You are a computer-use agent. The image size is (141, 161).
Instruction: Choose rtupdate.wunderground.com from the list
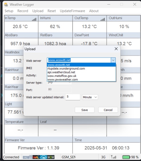point(81,68)
